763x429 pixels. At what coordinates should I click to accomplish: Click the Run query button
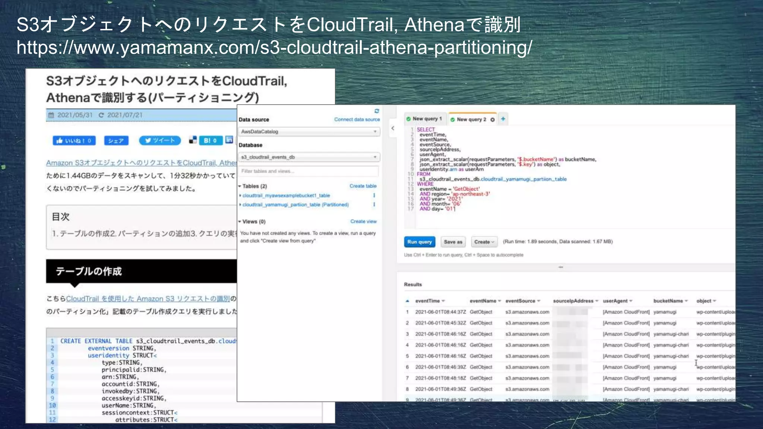[x=420, y=242]
